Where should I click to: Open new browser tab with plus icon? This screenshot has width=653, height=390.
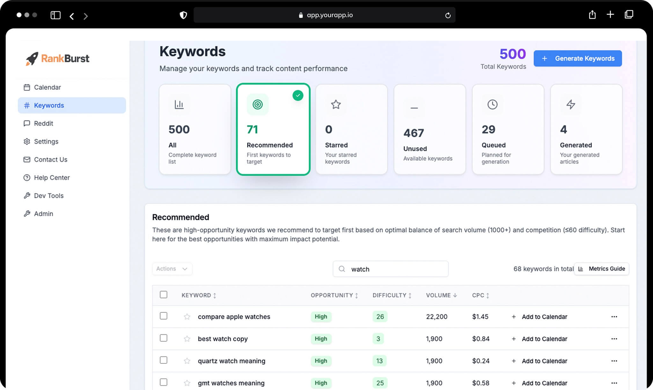(610, 15)
